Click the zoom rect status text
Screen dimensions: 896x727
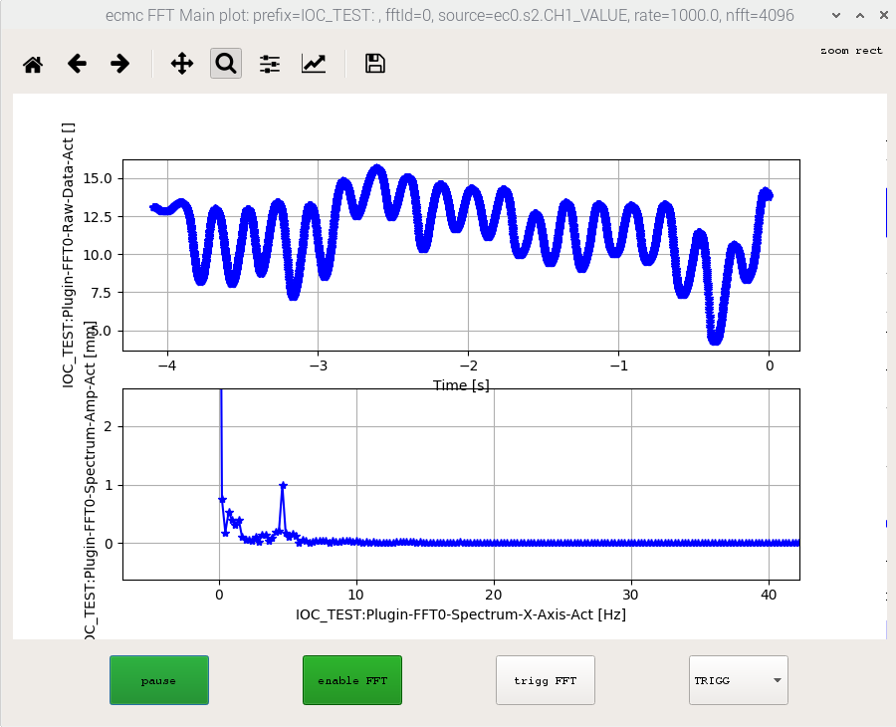coord(850,51)
